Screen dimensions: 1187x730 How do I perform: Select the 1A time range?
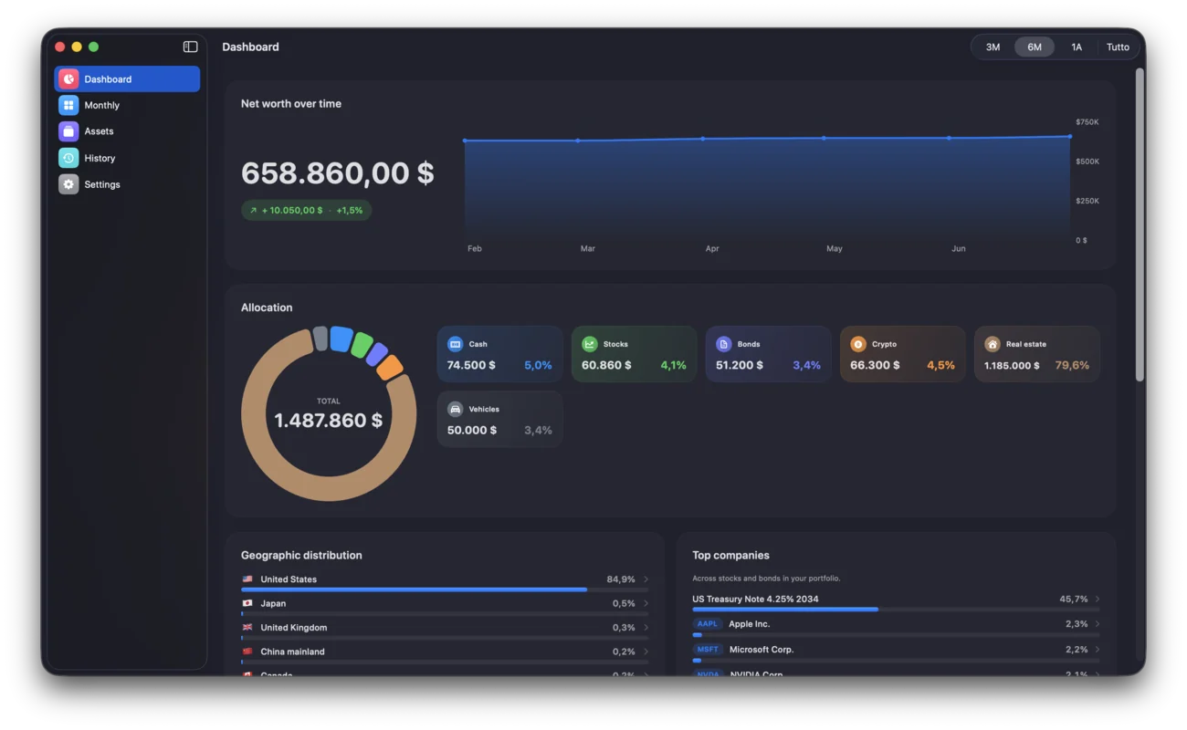click(1077, 47)
